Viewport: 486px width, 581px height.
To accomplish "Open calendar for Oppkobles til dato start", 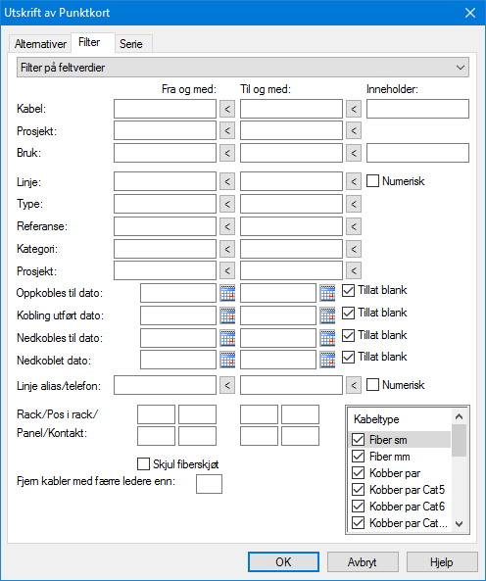I will pyautogui.click(x=227, y=293).
